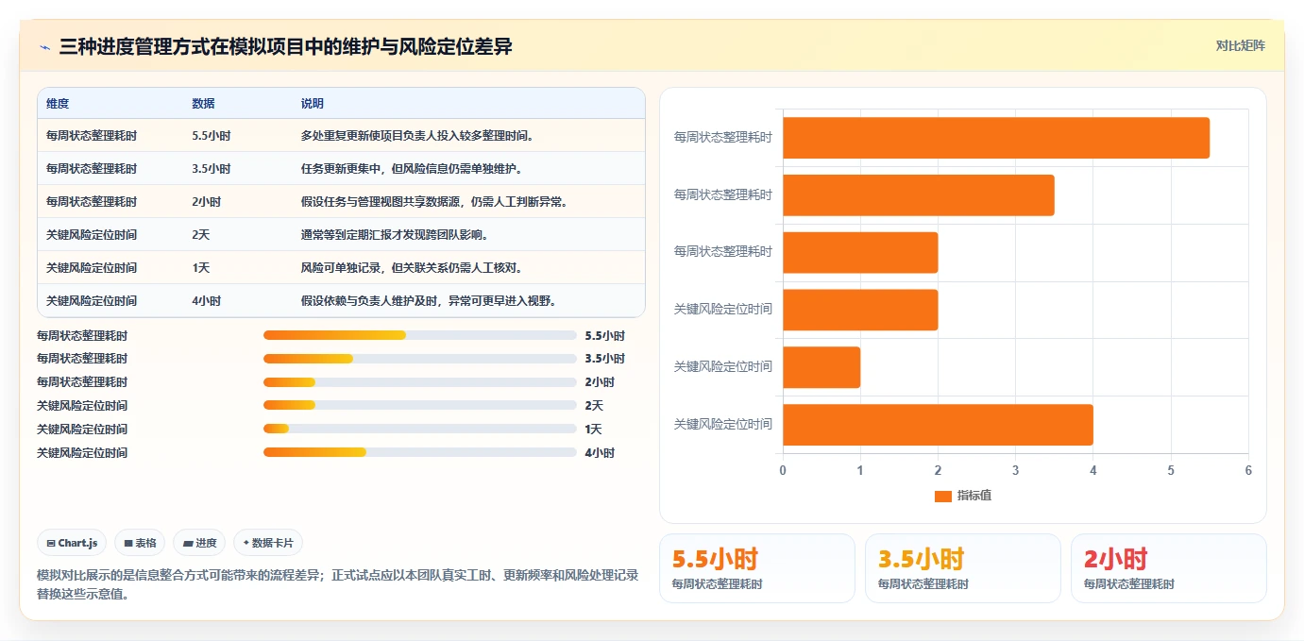Click the 维度 column header
Image resolution: width=1304 pixels, height=641 pixels.
pos(58,104)
